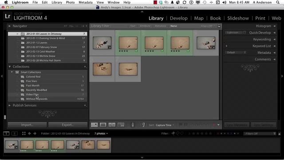Open the 7 photos source dropdown

pyautogui.click(x=101, y=133)
